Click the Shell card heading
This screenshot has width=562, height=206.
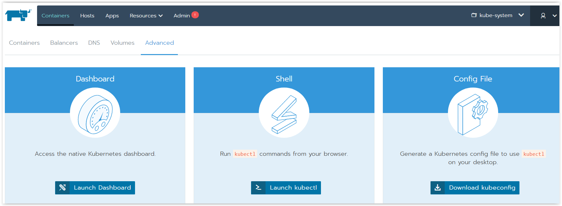coord(284,79)
